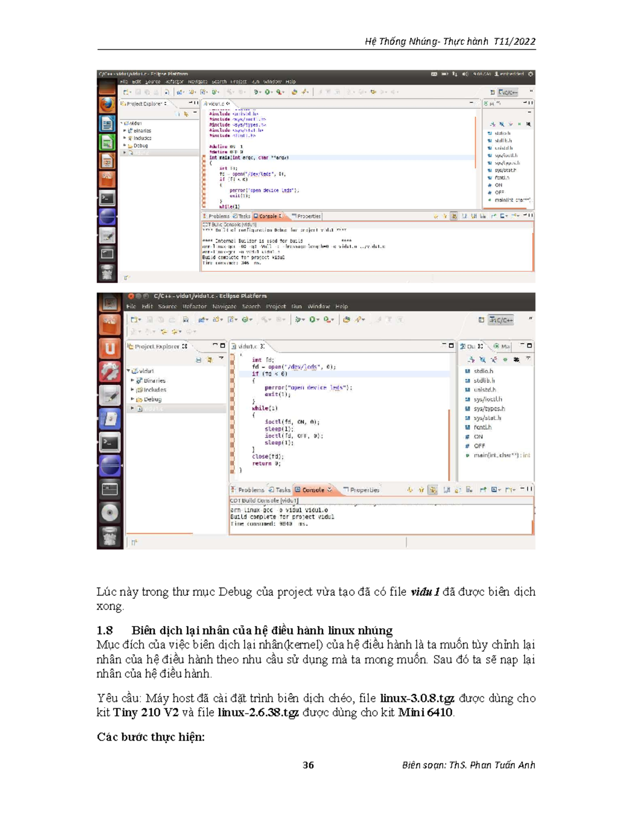
Task: Click the 'close(fd);' line in the lower editor
Action: click(268, 457)
